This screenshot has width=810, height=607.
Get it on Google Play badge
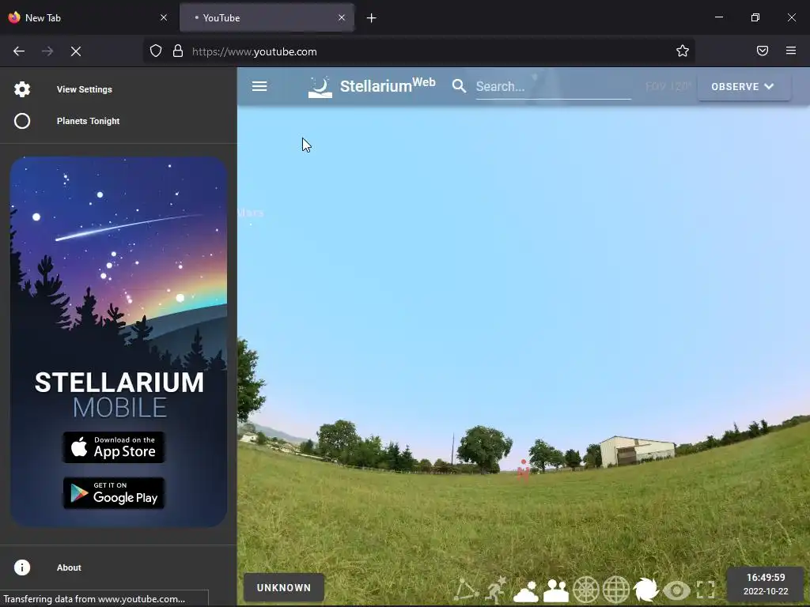coord(114,493)
